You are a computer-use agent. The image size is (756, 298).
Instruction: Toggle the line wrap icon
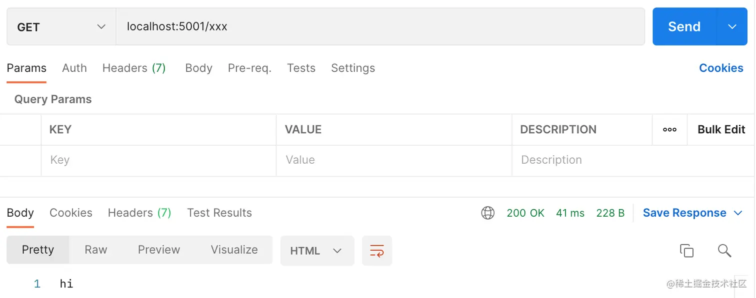coord(377,251)
